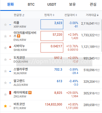This screenshot has width=102, height=113.
Task: Click the 702.3 price of 스텔라루멘
Action: pyautogui.click(x=58, y=70)
